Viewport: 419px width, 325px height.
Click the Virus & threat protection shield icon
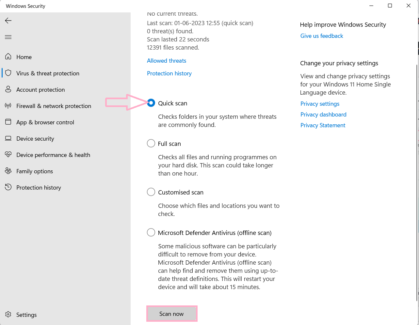[8, 73]
